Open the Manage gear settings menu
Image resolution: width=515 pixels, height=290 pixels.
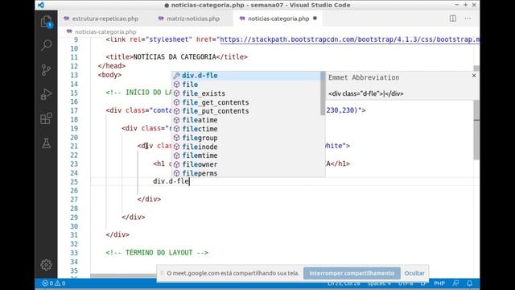47,265
